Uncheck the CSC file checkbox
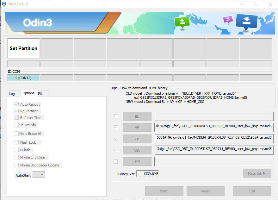The height and width of the screenshot is (200, 278). click(116, 150)
